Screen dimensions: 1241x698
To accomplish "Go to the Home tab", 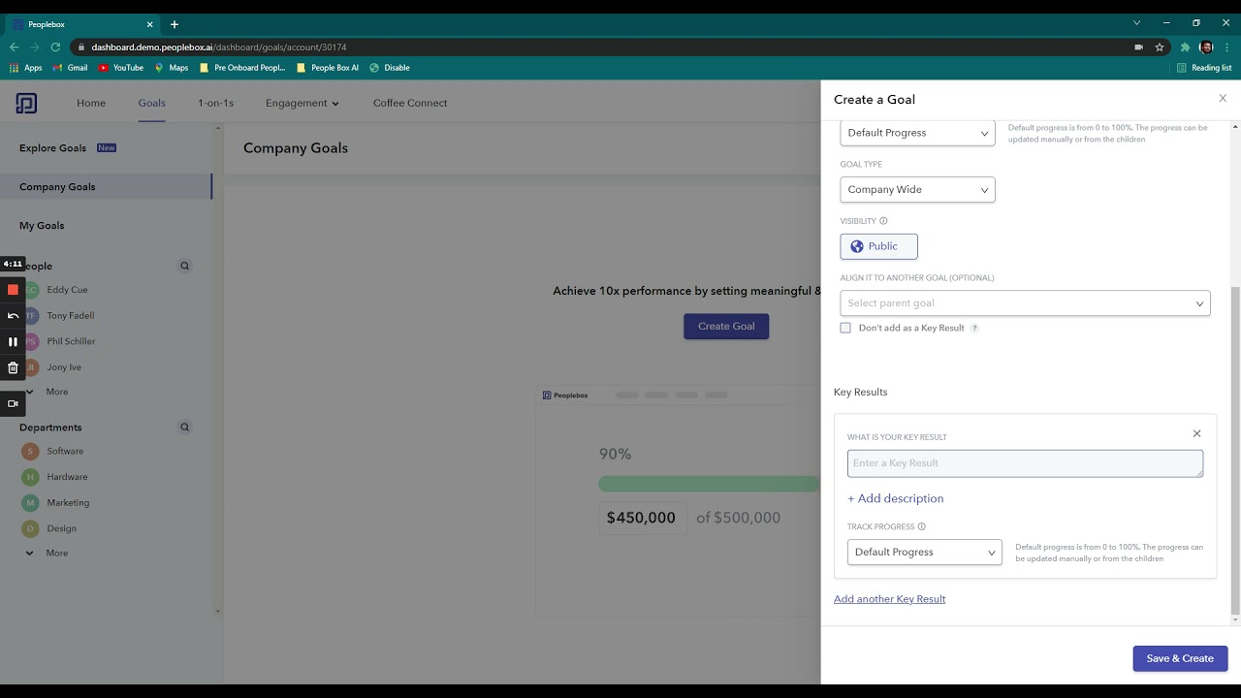I will point(91,103).
